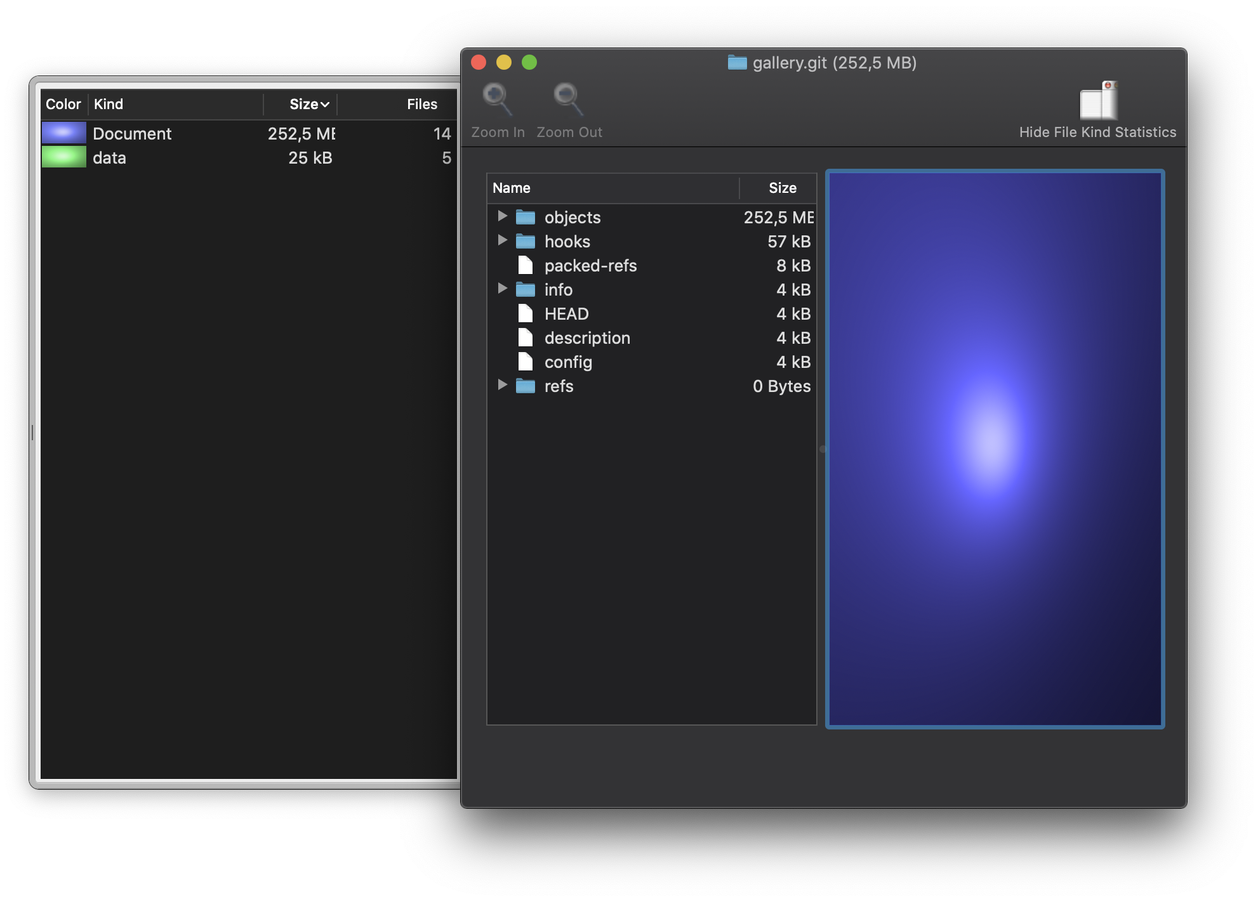The height and width of the screenshot is (902, 1258).
Task: Click the blue treemap block
Action: pos(994,448)
